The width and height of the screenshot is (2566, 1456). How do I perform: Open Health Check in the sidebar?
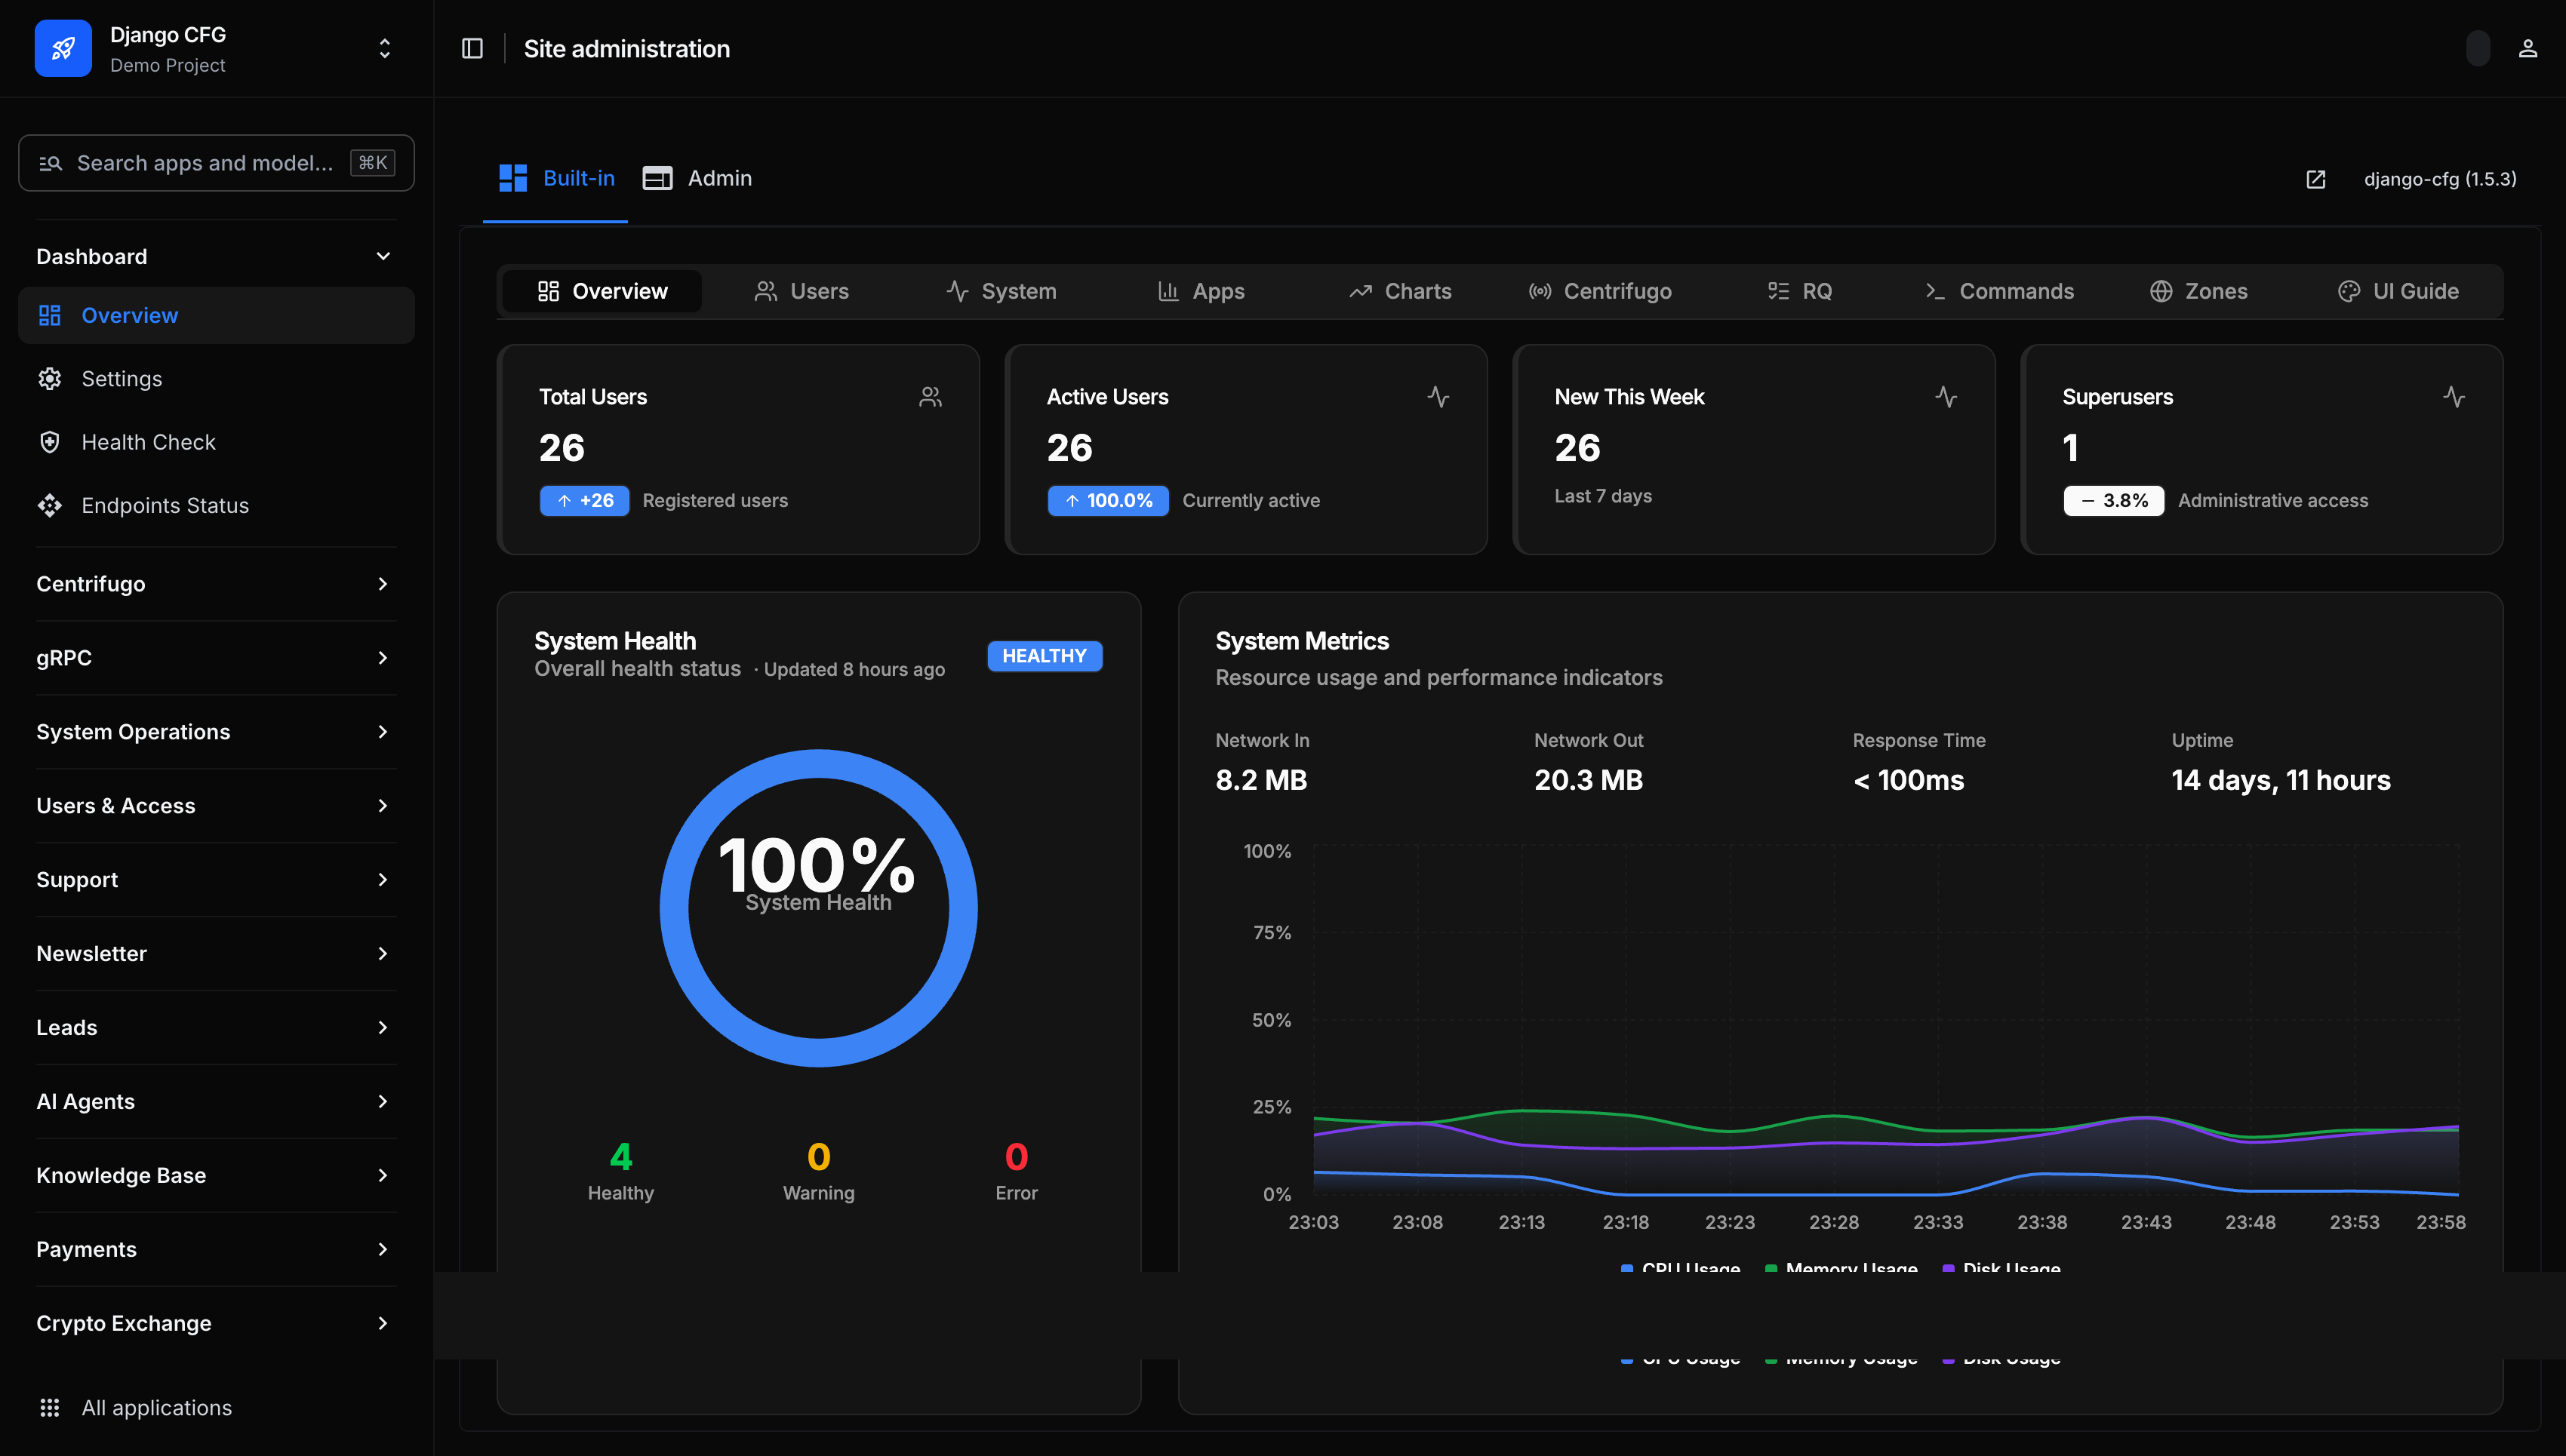[x=148, y=442]
